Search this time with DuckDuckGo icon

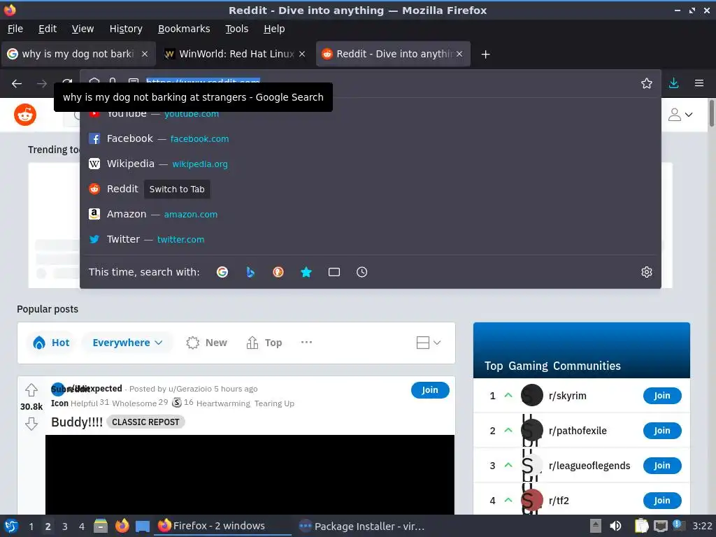(278, 272)
